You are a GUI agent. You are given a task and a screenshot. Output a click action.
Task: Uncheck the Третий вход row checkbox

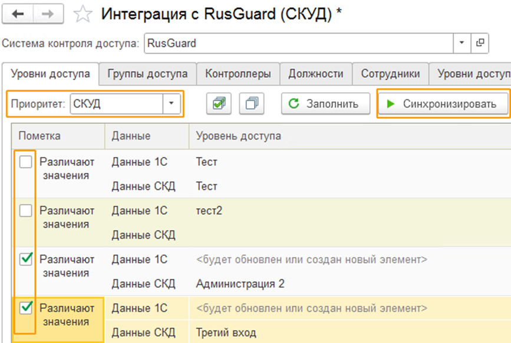26,308
